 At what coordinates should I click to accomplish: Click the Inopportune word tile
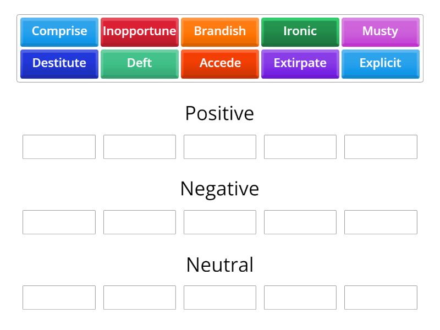click(140, 32)
